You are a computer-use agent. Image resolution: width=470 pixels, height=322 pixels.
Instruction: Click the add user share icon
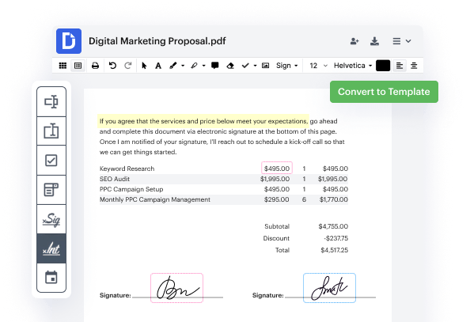(354, 41)
